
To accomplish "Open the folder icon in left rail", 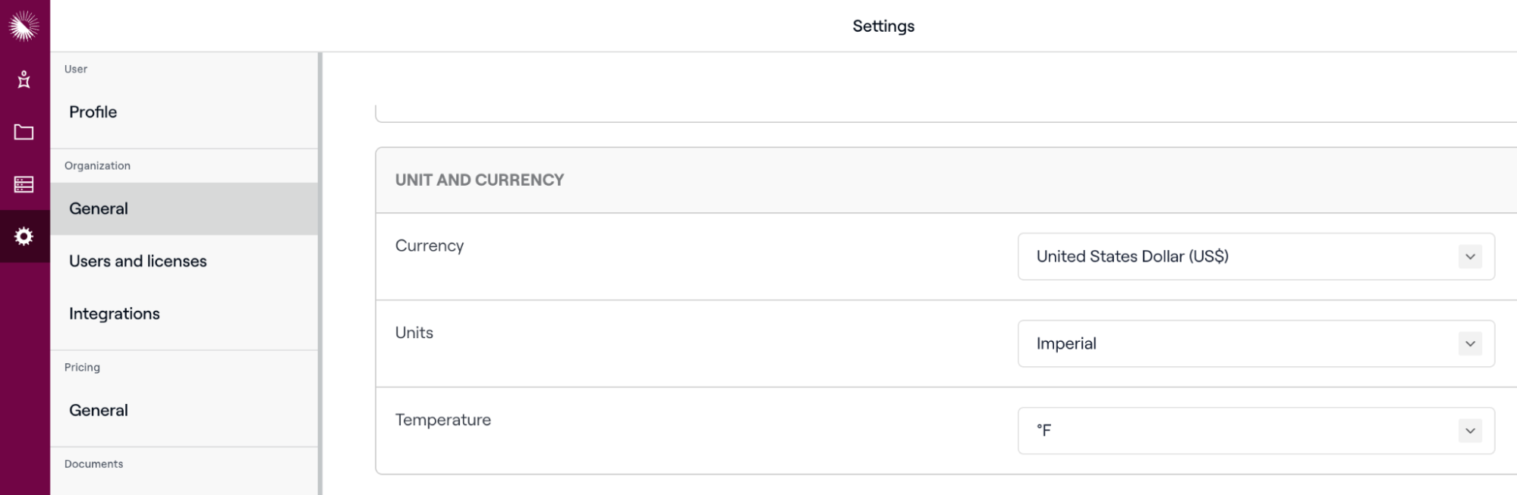I will click(x=24, y=132).
